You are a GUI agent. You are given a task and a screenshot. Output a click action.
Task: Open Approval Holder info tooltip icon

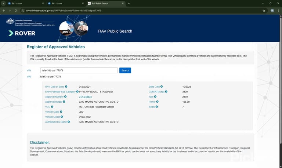tap(64, 102)
